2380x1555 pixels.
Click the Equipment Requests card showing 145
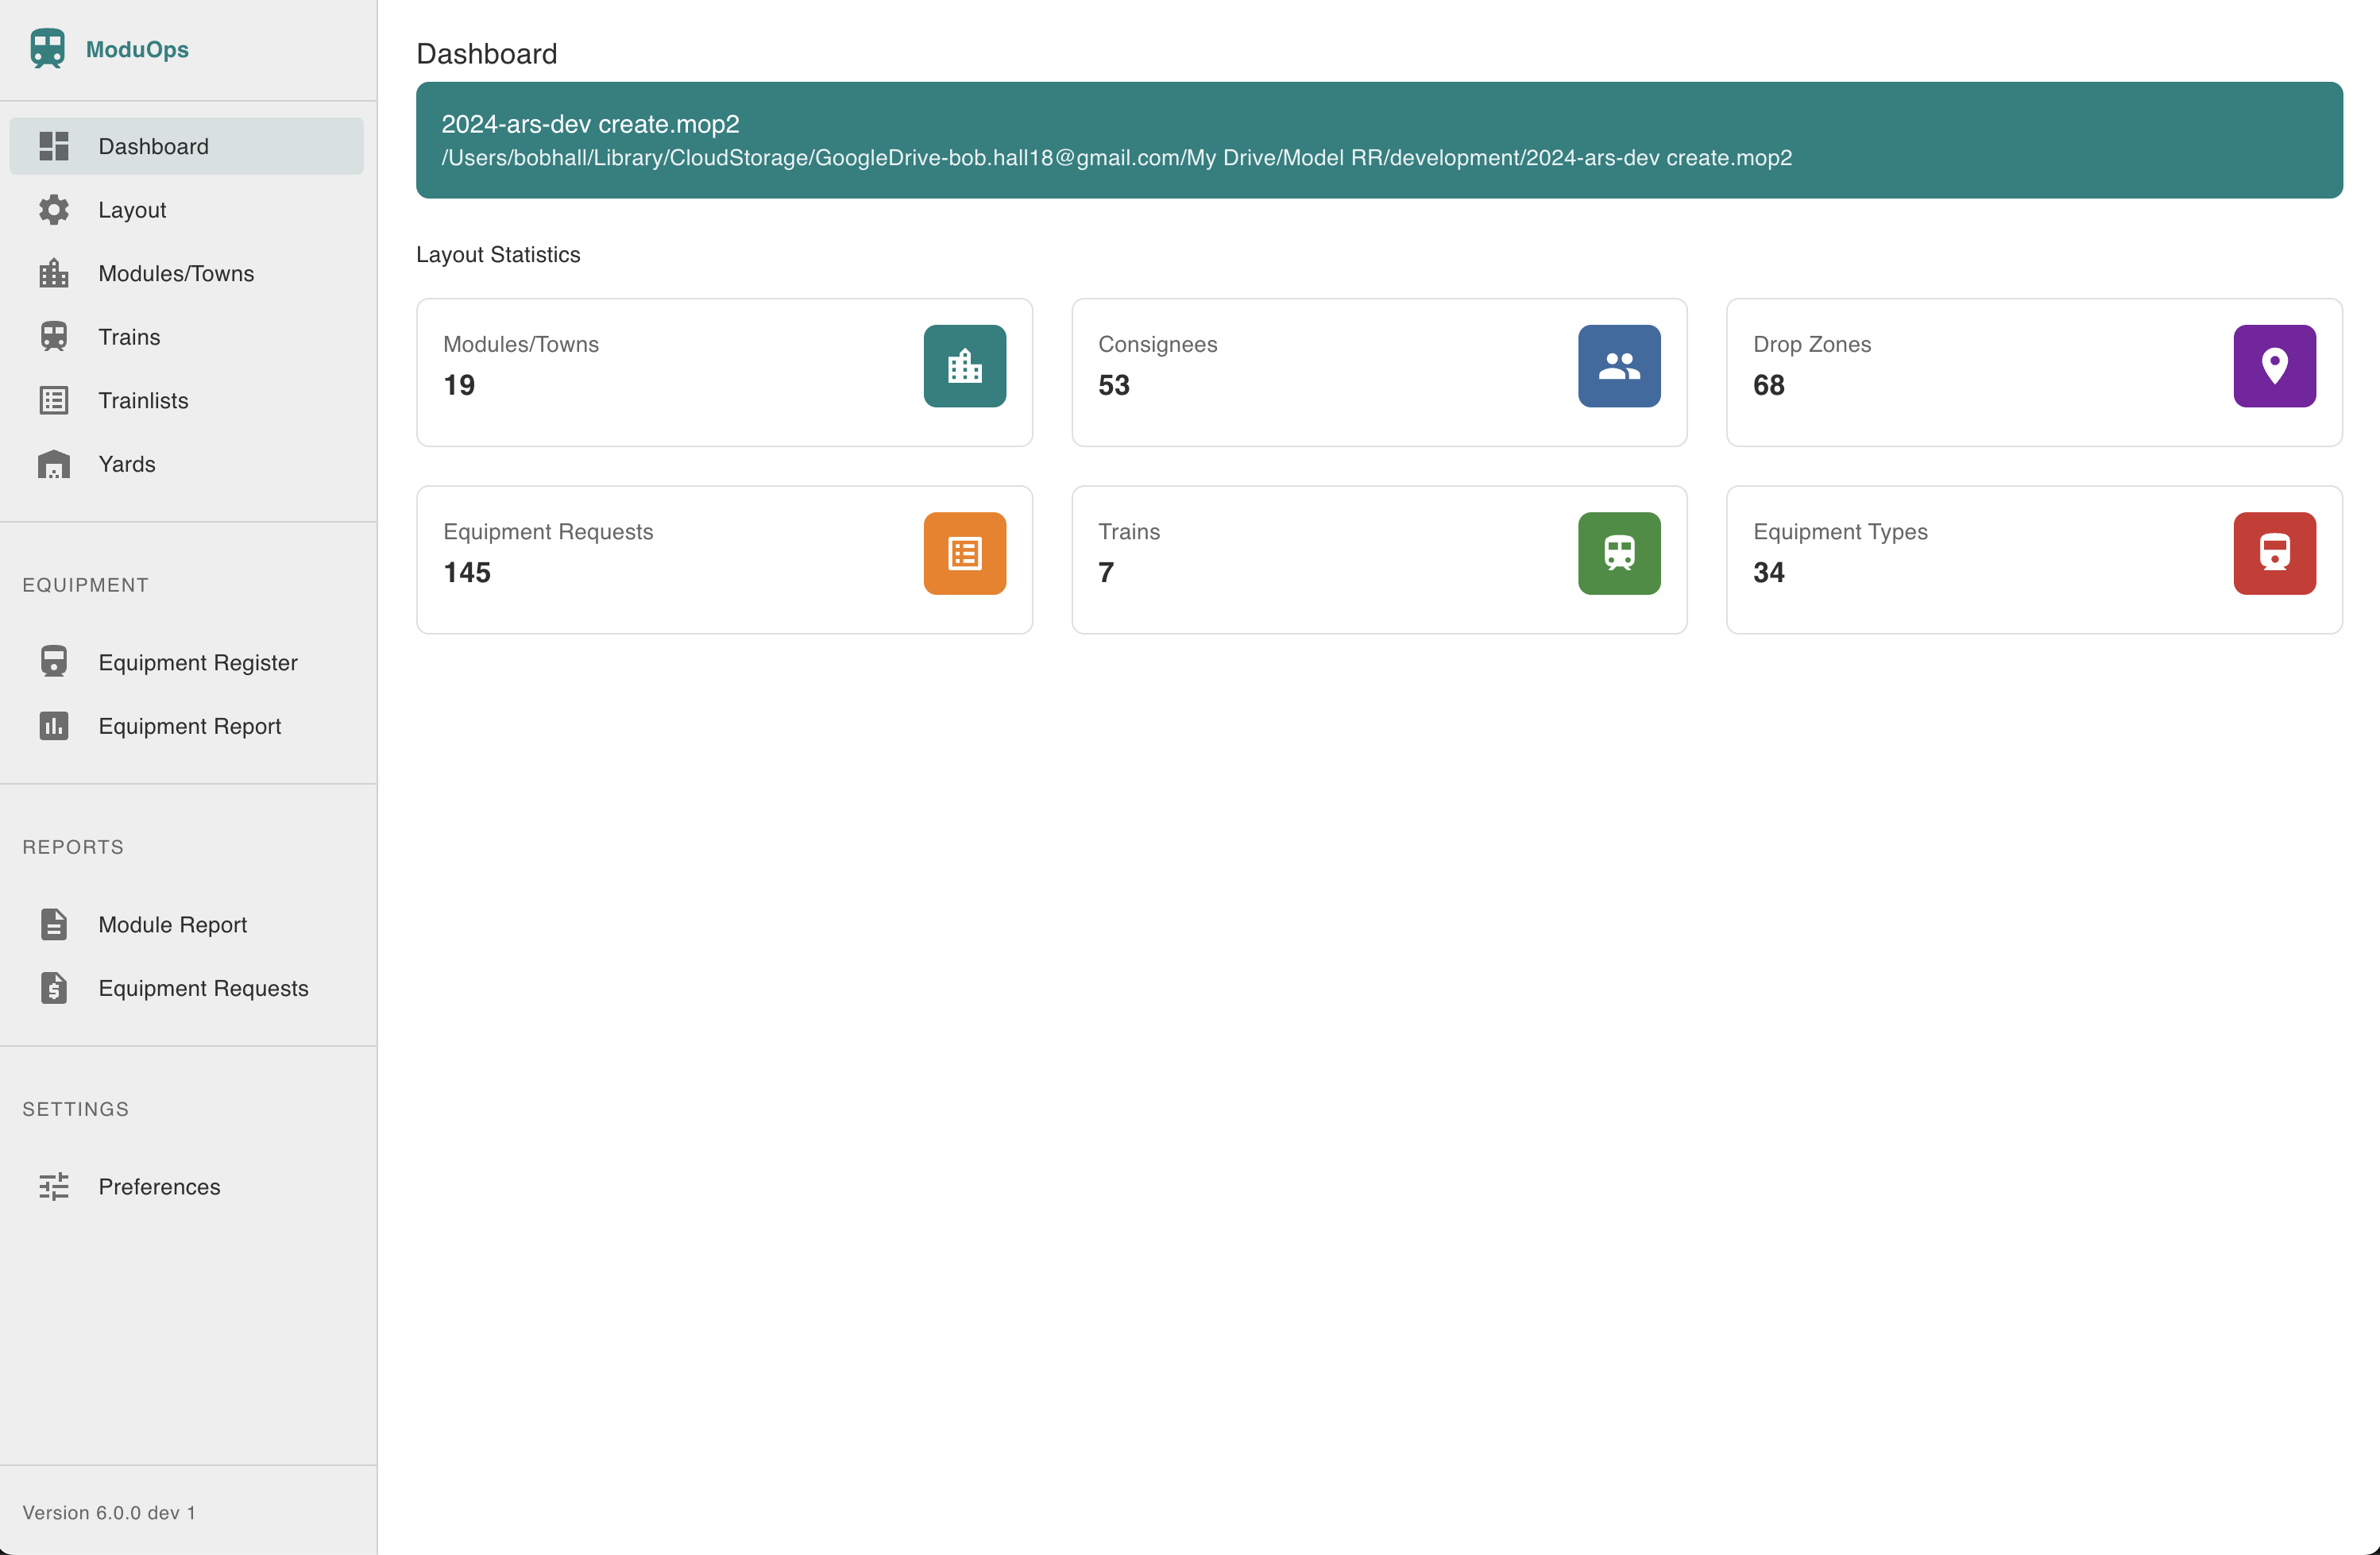click(x=724, y=560)
